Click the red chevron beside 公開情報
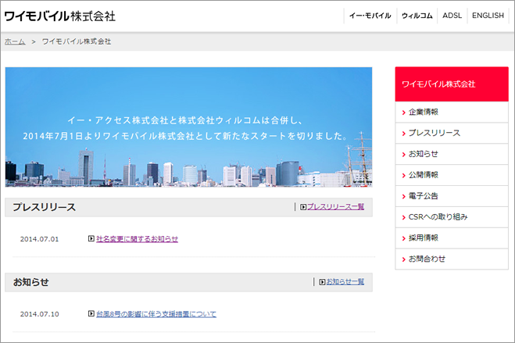The height and width of the screenshot is (343, 515). [x=404, y=176]
